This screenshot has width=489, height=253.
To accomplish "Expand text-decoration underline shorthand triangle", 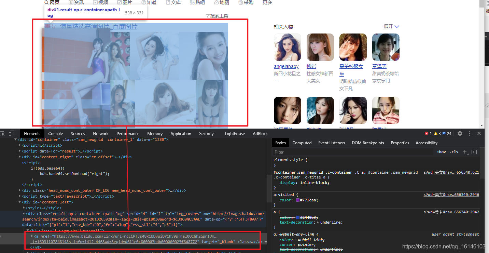I will click(318, 222).
